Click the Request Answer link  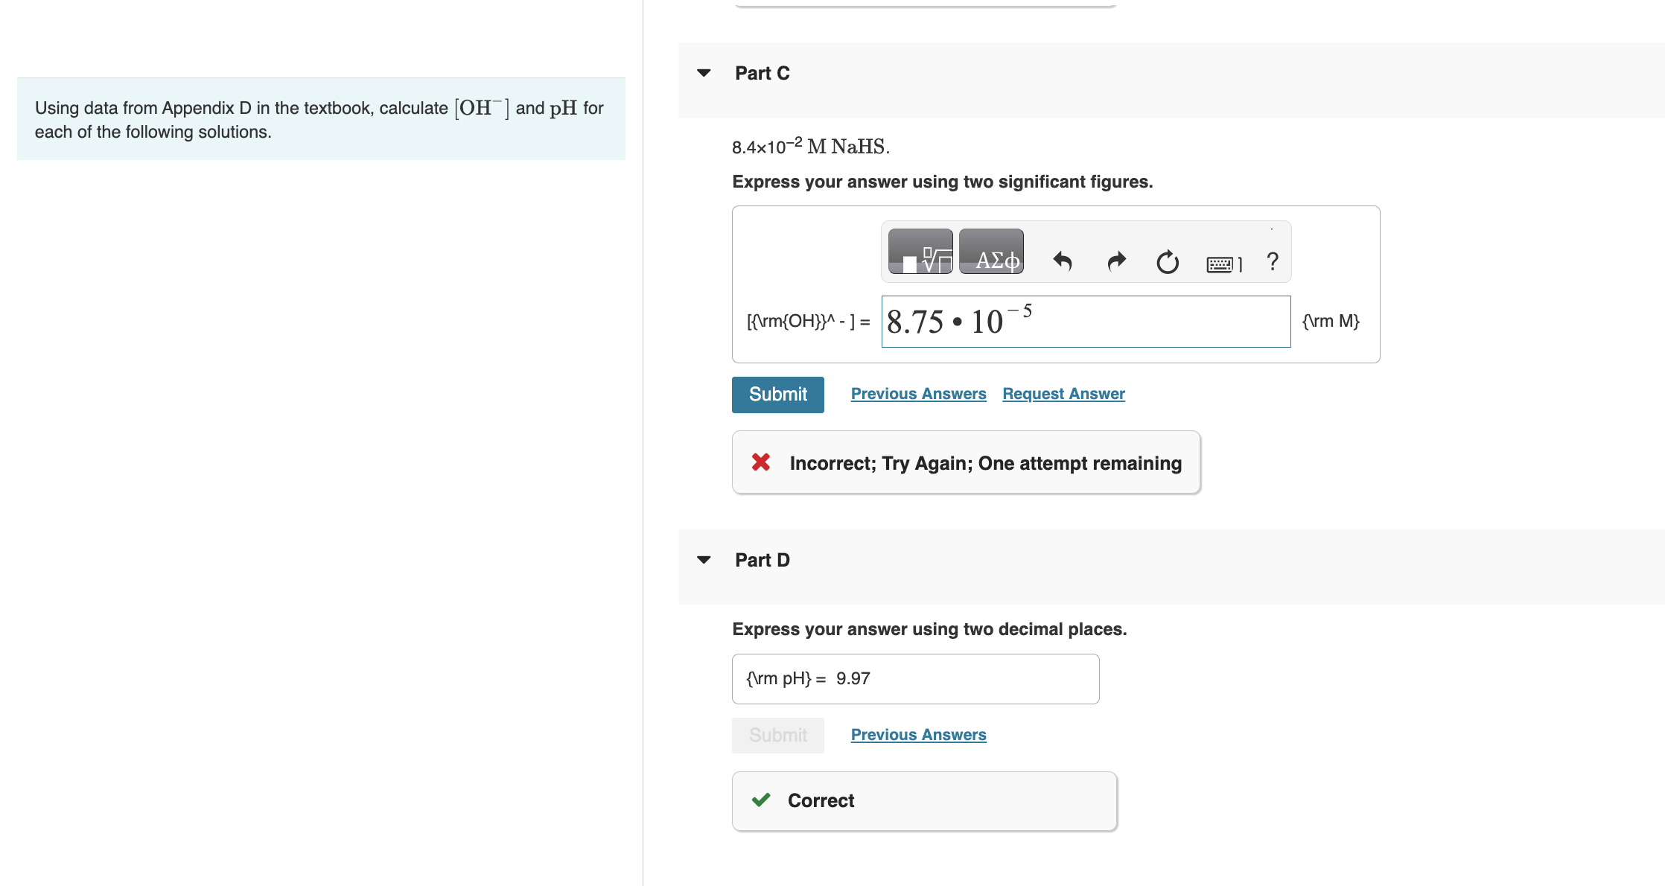[1063, 393]
